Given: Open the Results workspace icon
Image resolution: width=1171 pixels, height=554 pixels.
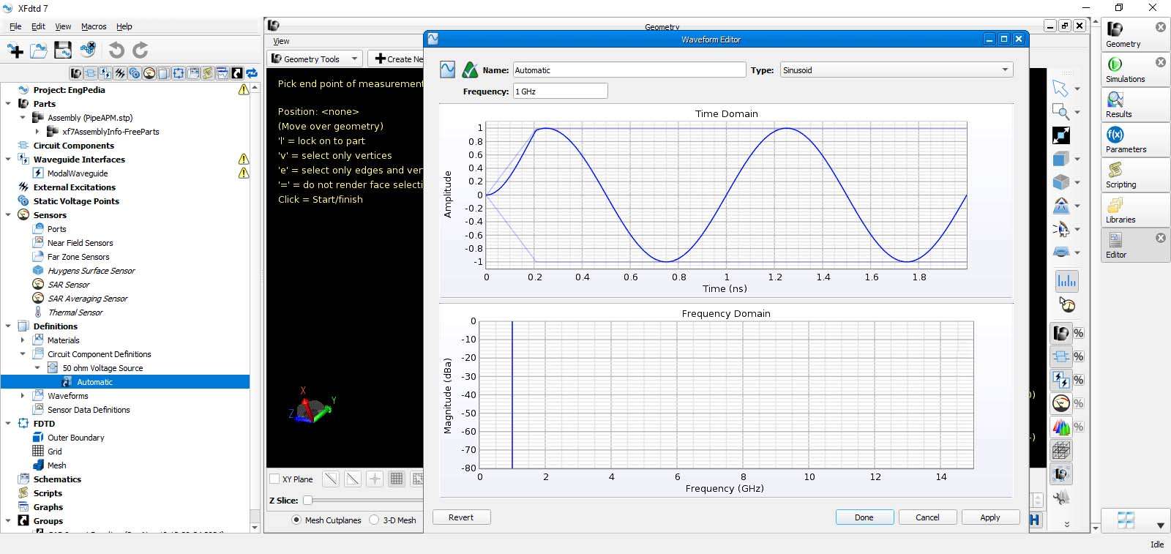Looking at the screenshot, I should 1115,100.
